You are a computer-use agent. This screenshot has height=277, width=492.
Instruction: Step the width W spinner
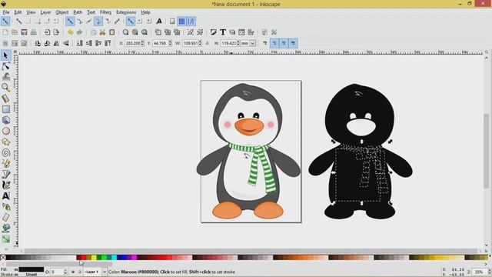pyautogui.click(x=200, y=43)
